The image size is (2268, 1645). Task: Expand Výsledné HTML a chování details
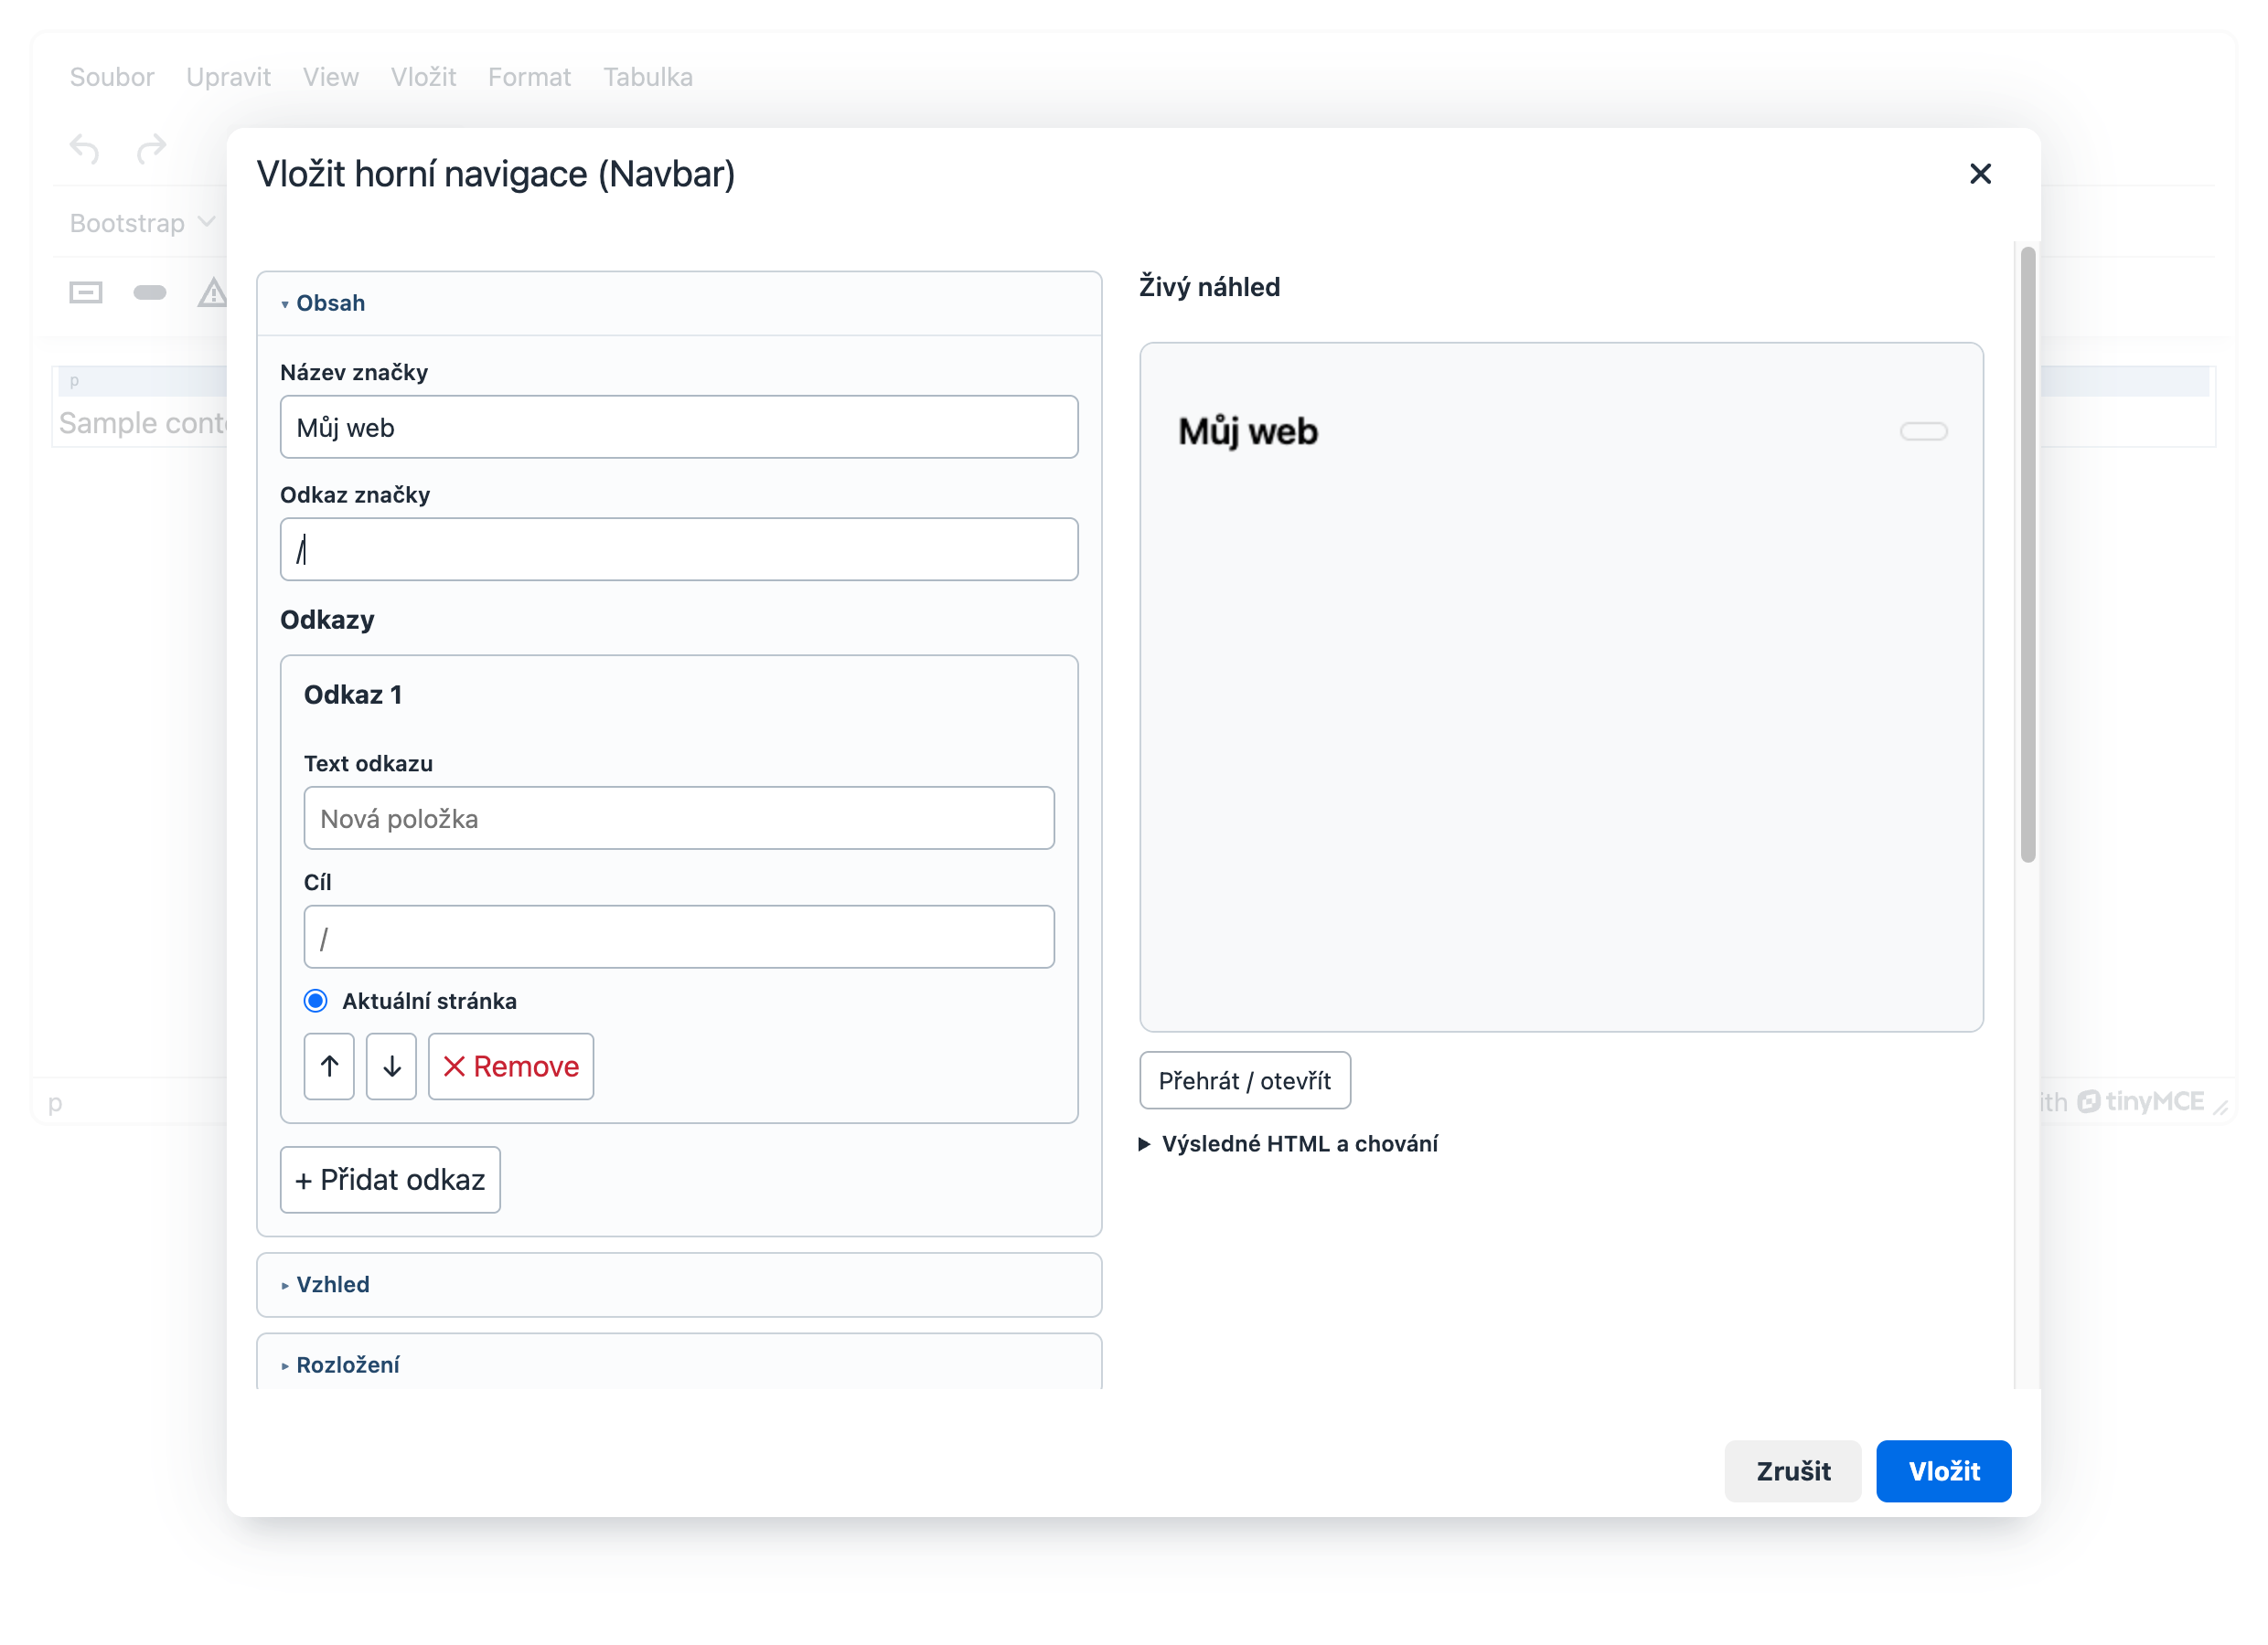[x=1288, y=1143]
